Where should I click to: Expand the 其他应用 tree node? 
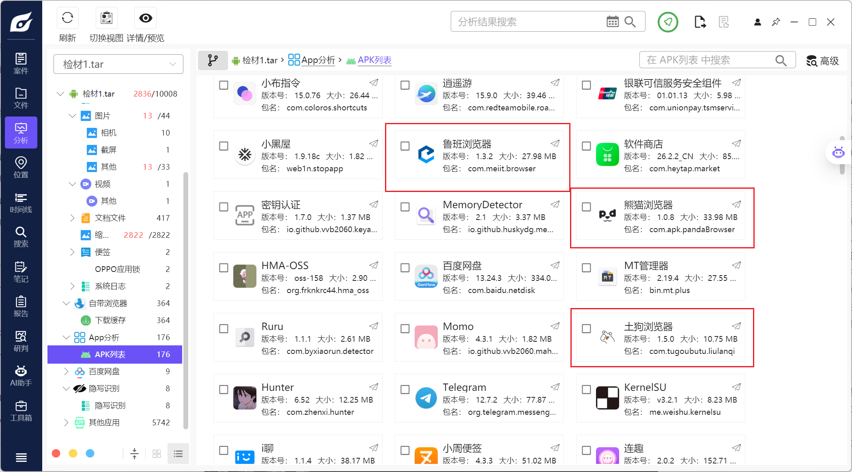tap(66, 422)
